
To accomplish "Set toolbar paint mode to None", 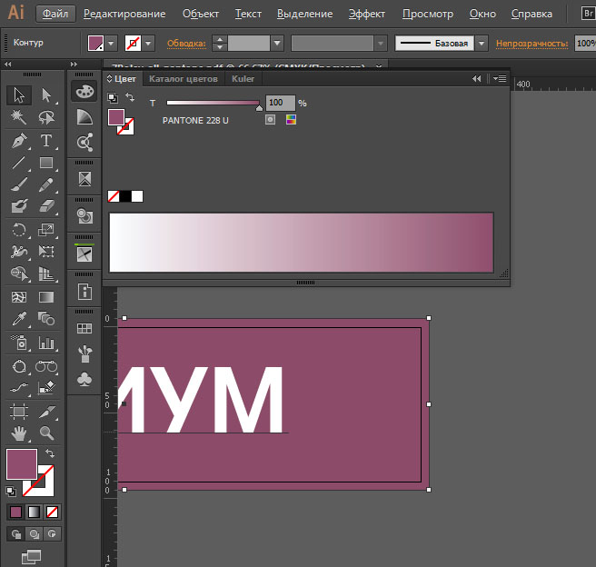I will [x=52, y=512].
